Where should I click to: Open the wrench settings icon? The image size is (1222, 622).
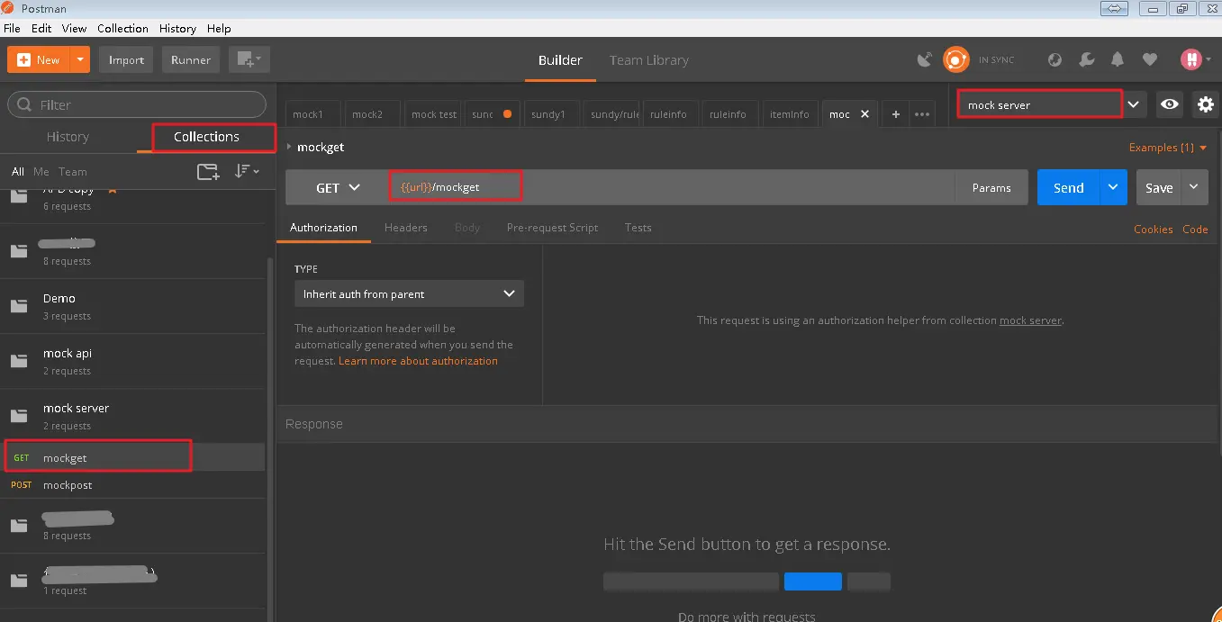point(1086,60)
